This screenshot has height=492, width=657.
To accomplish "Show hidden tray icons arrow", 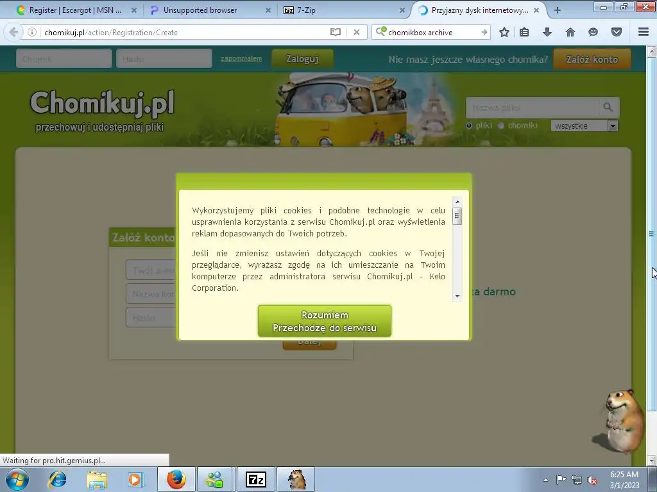I will point(545,480).
